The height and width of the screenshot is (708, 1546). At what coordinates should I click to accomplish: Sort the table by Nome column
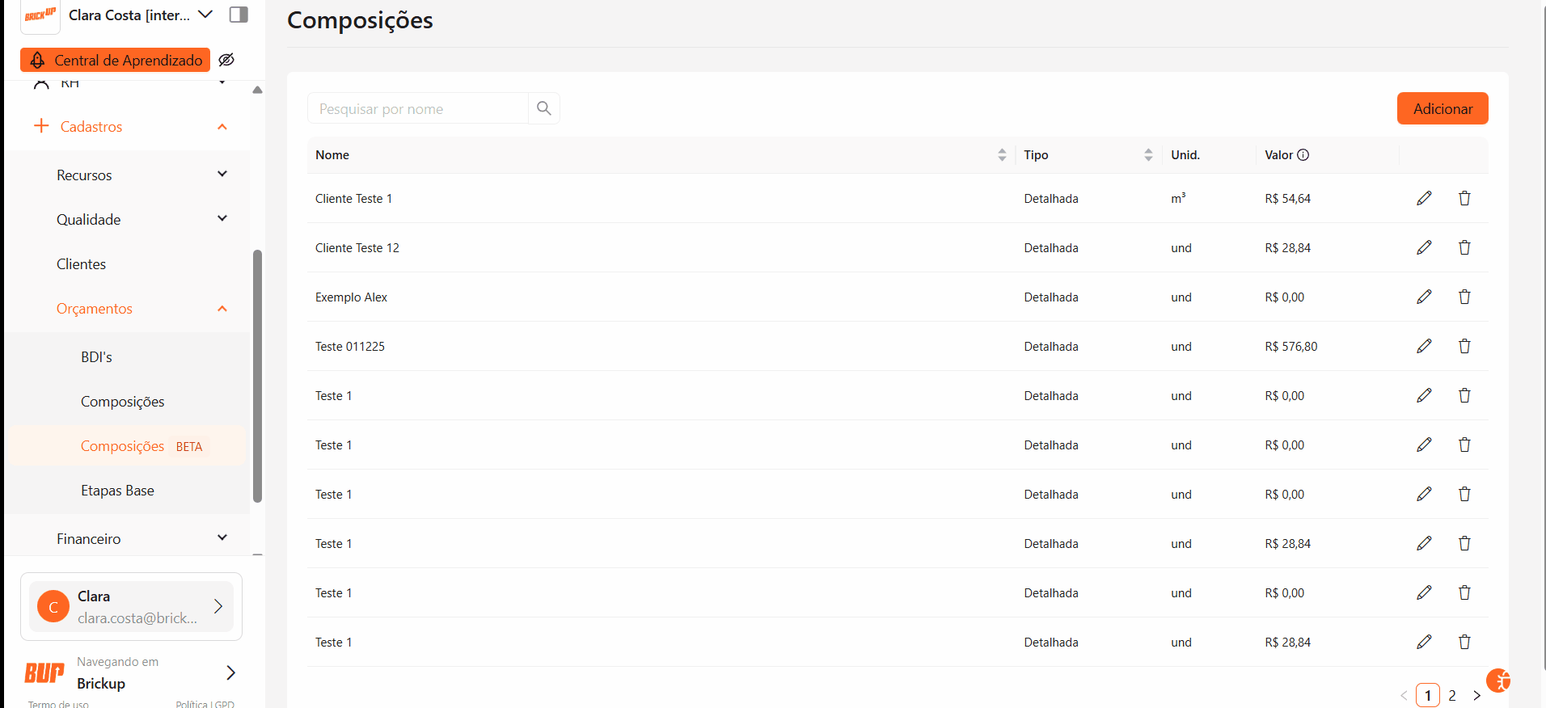1001,155
